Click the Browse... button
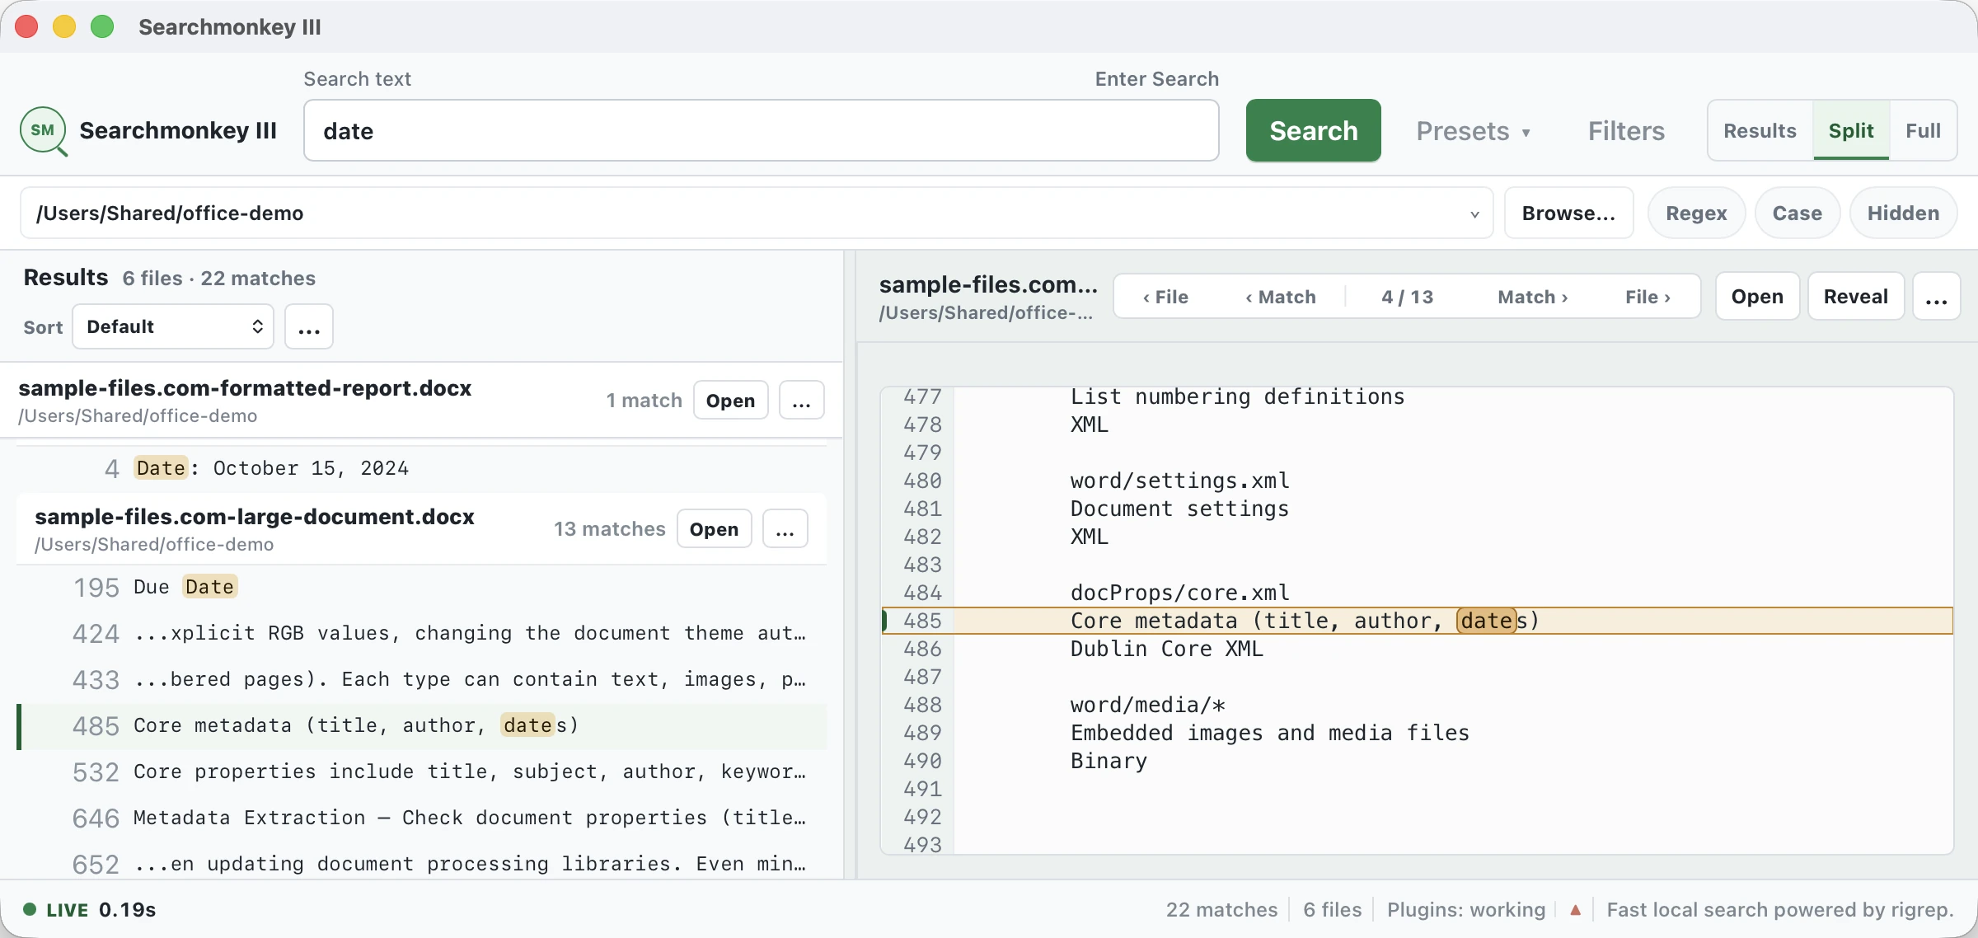 [1568, 213]
